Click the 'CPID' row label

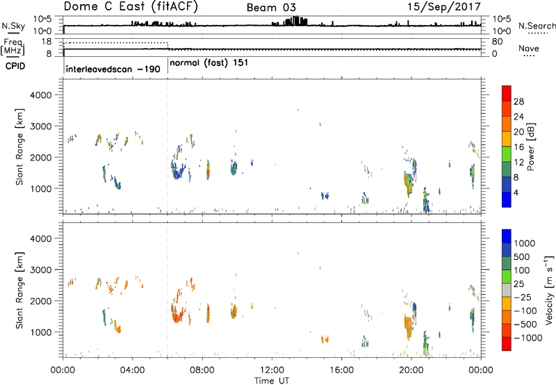pos(15,66)
